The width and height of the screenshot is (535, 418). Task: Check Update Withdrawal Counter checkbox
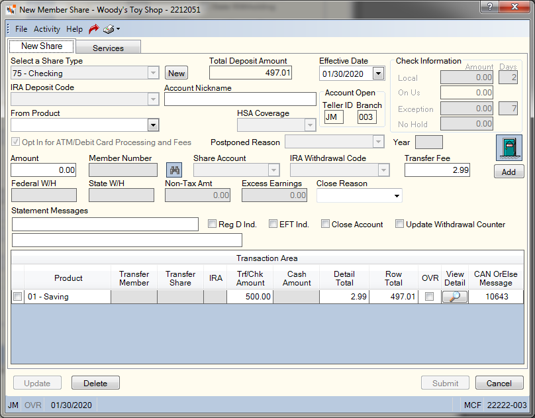tap(399, 224)
